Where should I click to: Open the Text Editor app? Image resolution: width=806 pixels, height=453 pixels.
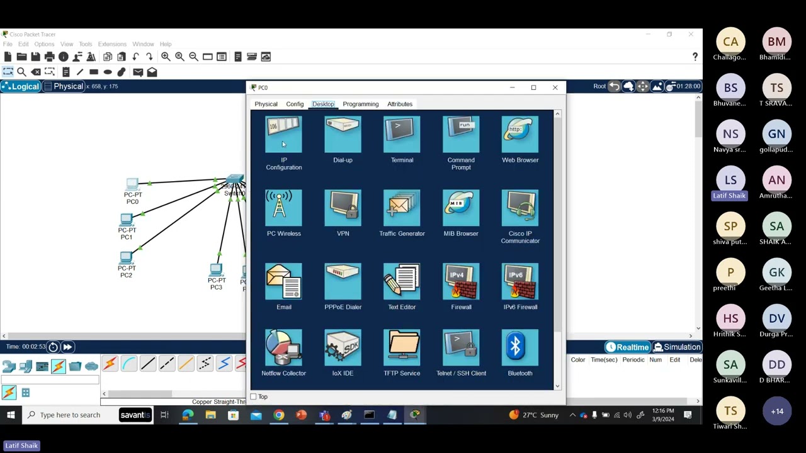pyautogui.click(x=402, y=281)
